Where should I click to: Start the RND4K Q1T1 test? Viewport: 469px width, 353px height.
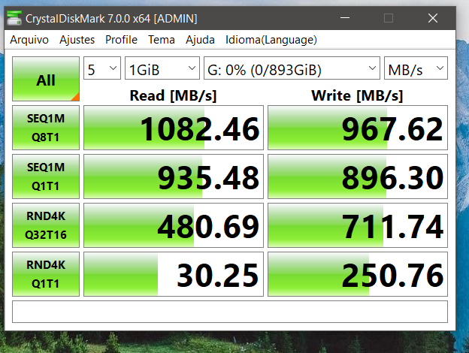46,274
